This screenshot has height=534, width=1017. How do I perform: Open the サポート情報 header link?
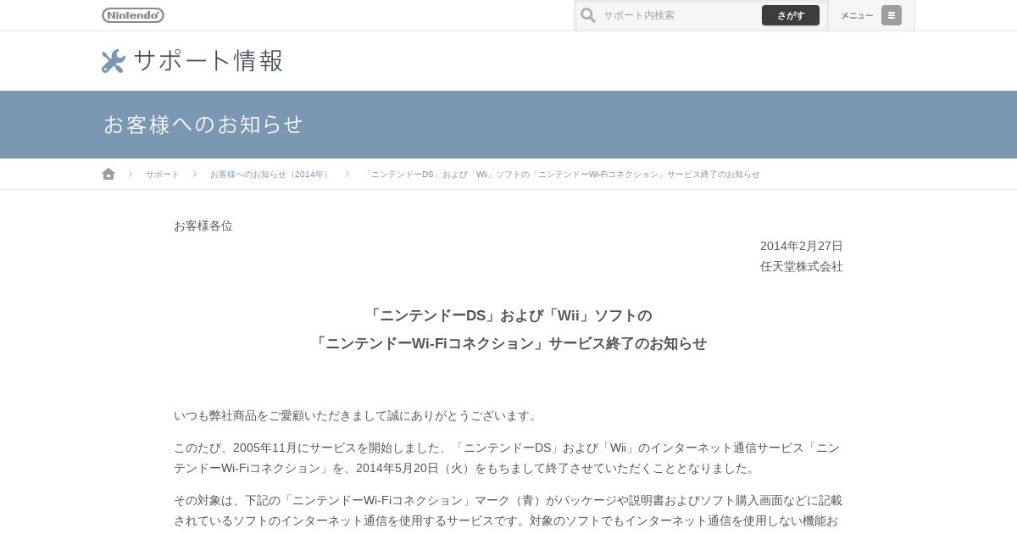192,61
